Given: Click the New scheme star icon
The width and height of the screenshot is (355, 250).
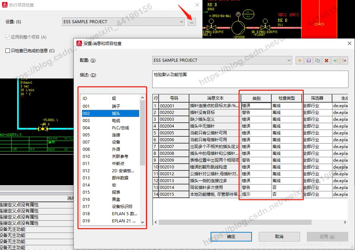Looking at the screenshot, I should tap(300, 60).
